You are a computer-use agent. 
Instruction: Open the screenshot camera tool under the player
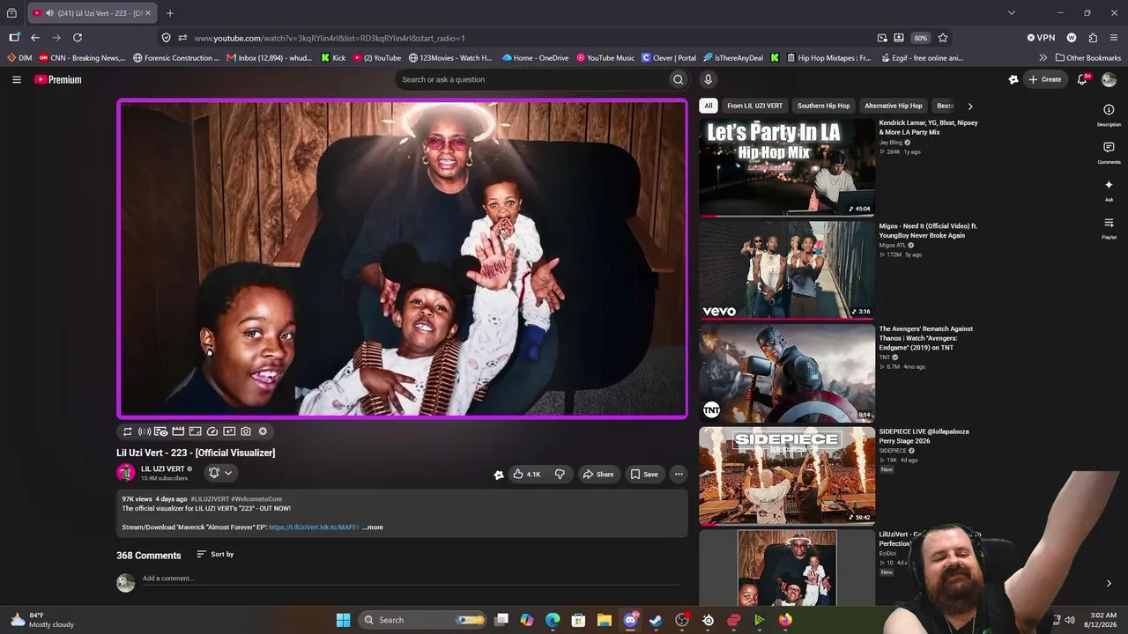pos(246,431)
